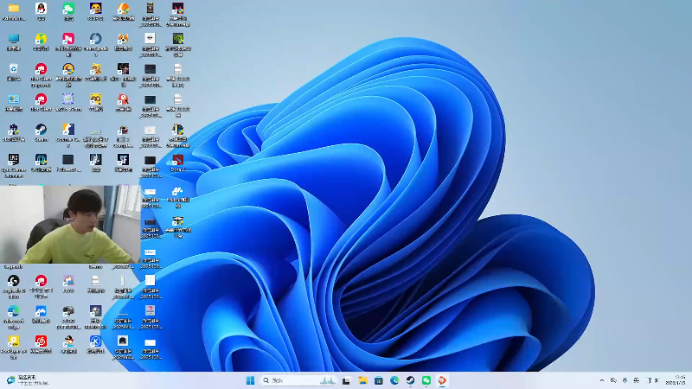Launch WeChat from the desktop's top row
Screen dimensions: 692x389
[x=68, y=9]
